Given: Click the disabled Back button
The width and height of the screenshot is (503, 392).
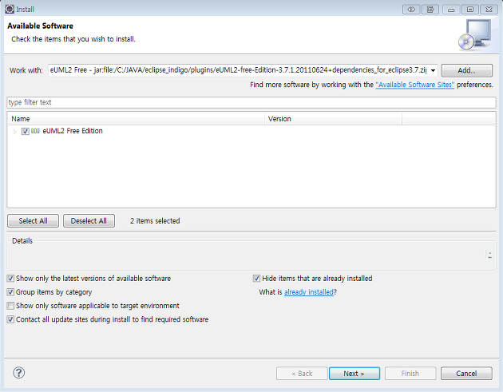Looking at the screenshot, I should 302,374.
